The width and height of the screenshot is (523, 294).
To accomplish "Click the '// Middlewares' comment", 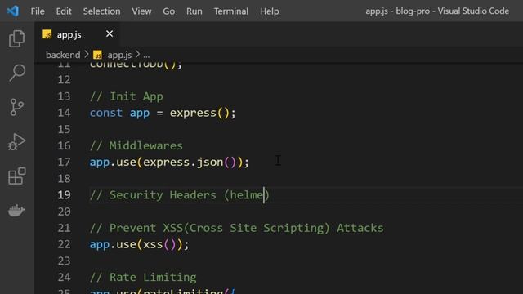I will (x=136, y=145).
